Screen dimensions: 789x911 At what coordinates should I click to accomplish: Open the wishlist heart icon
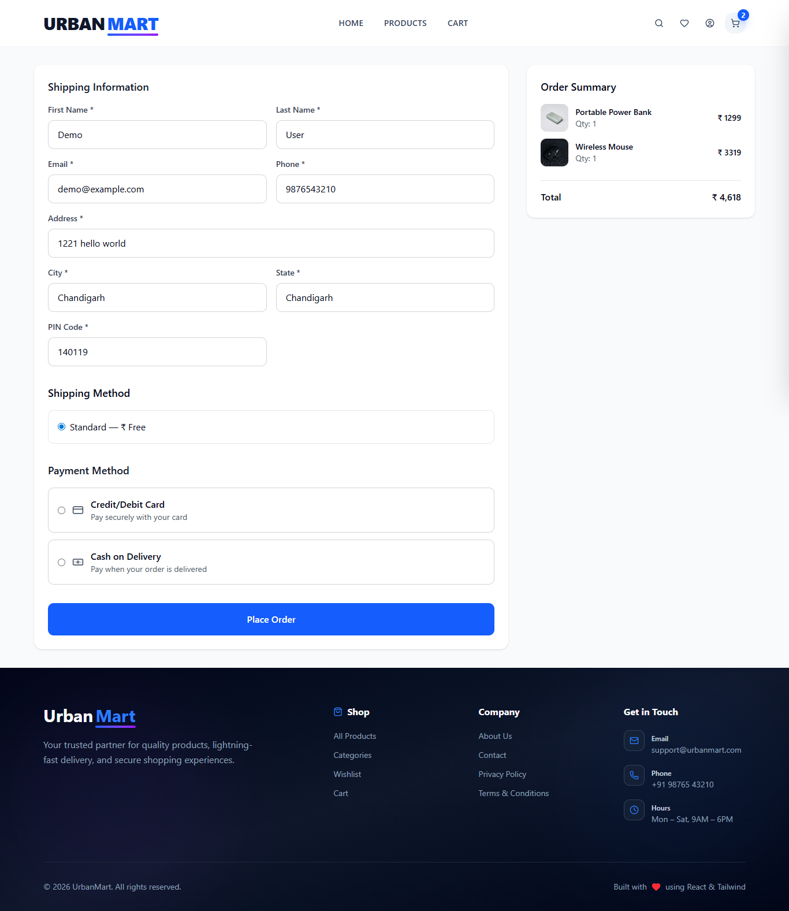coord(684,23)
